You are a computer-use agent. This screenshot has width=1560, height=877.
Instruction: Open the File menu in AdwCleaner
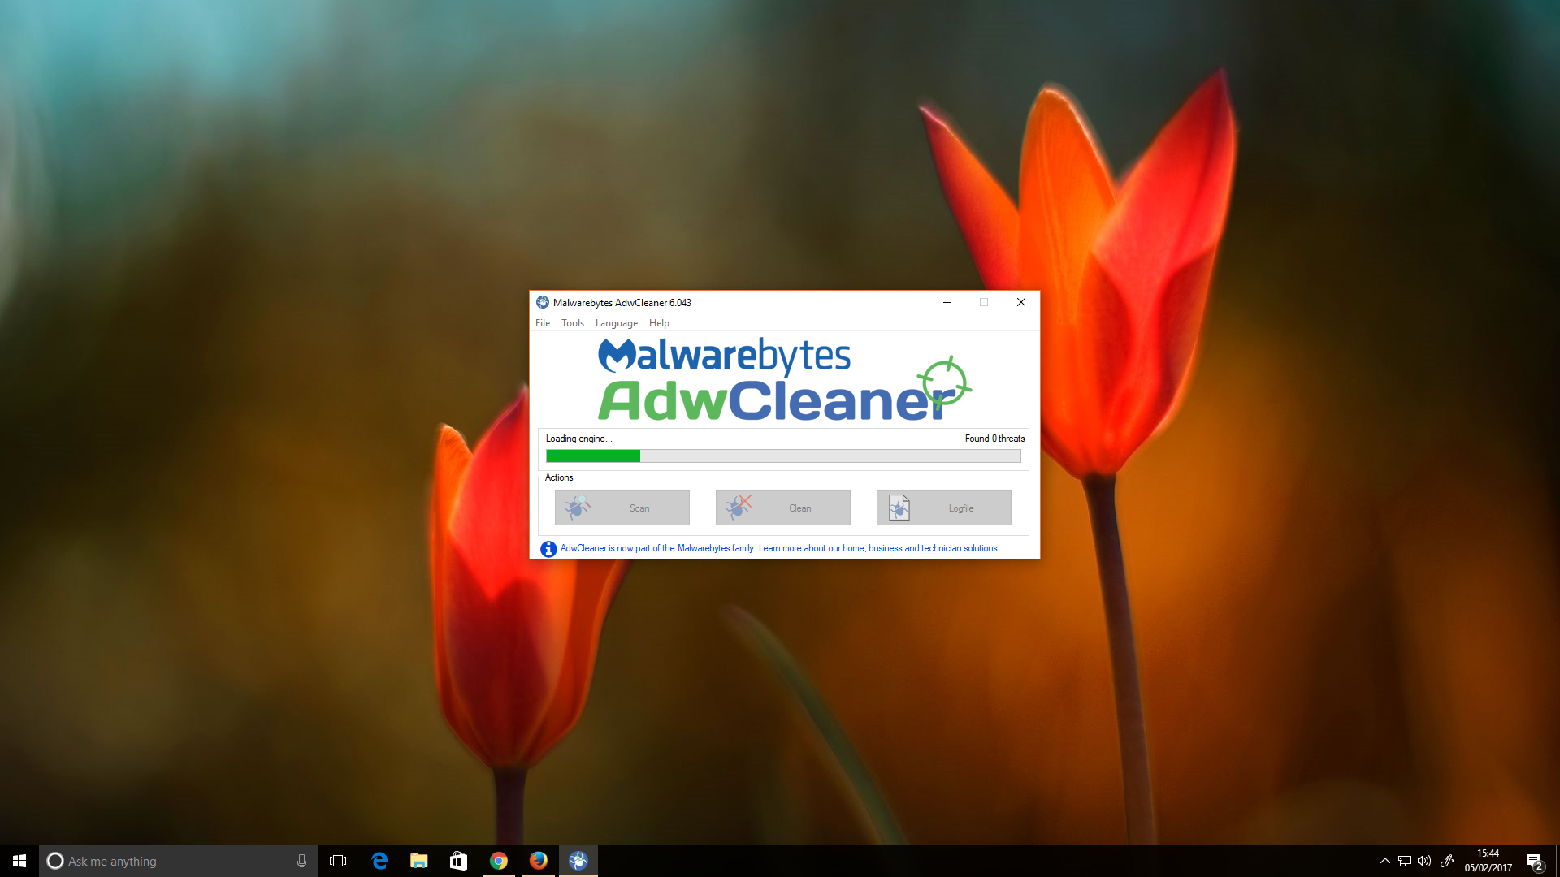(543, 323)
